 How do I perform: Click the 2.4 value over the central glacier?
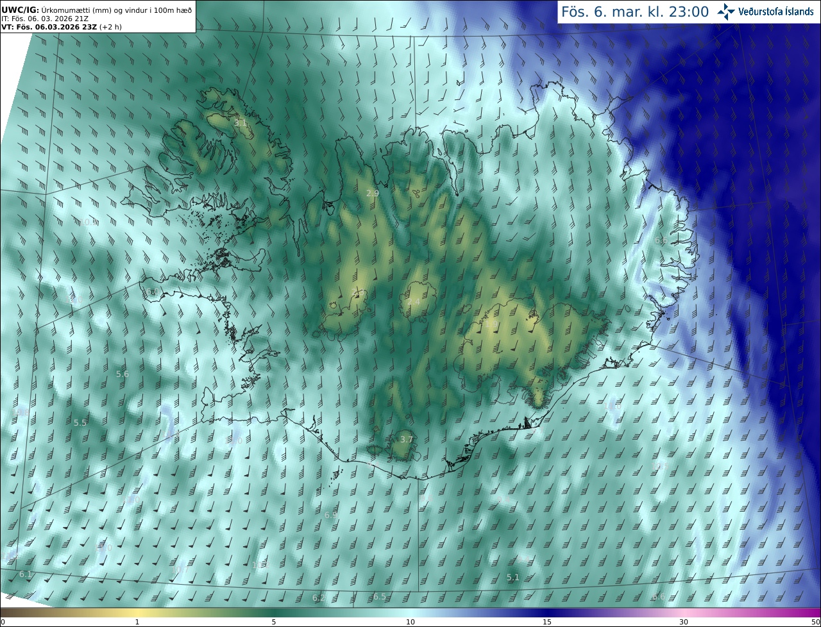pyautogui.click(x=414, y=301)
